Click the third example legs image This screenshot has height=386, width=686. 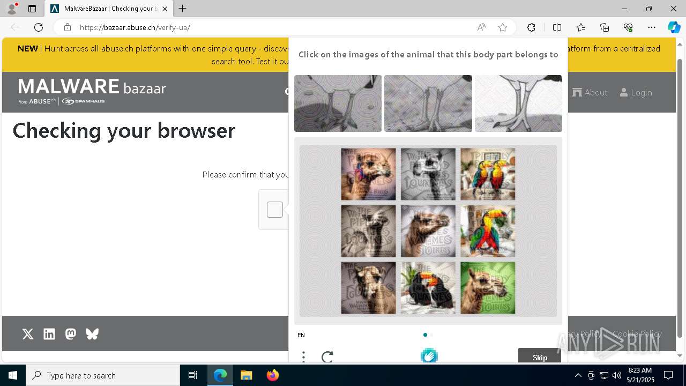pyautogui.click(x=518, y=103)
